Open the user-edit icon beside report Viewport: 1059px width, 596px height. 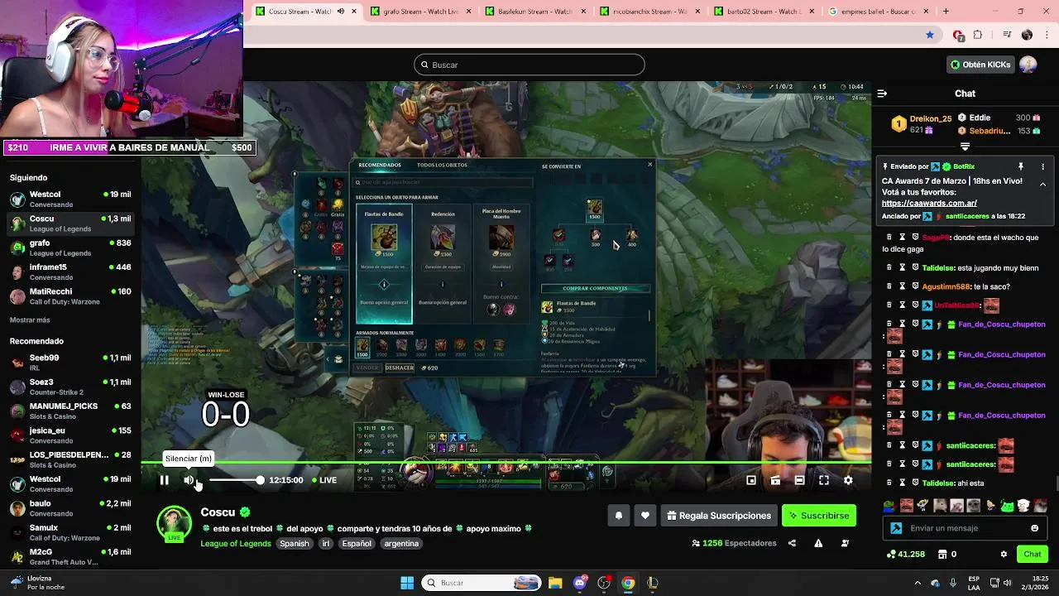(x=845, y=543)
